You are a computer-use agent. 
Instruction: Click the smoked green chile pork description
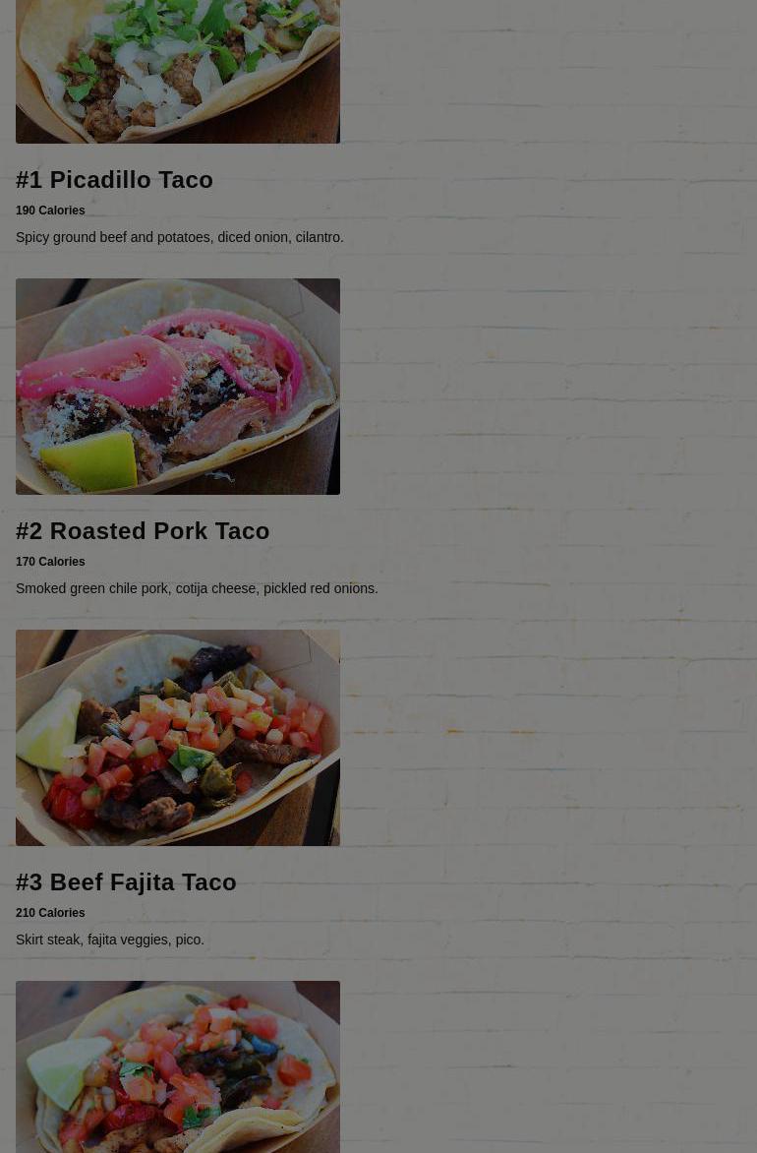pyautogui.click(x=197, y=589)
